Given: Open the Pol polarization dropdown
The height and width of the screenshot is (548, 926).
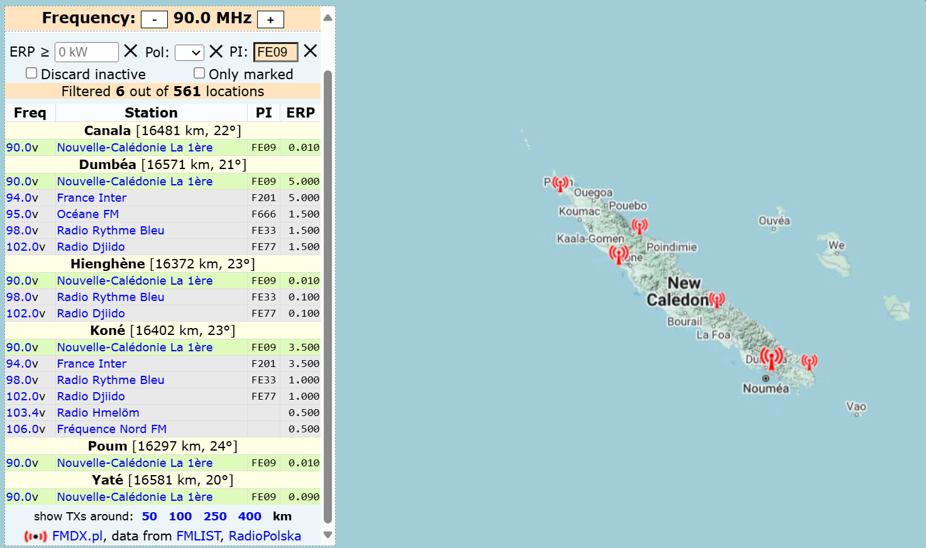Looking at the screenshot, I should tap(189, 53).
